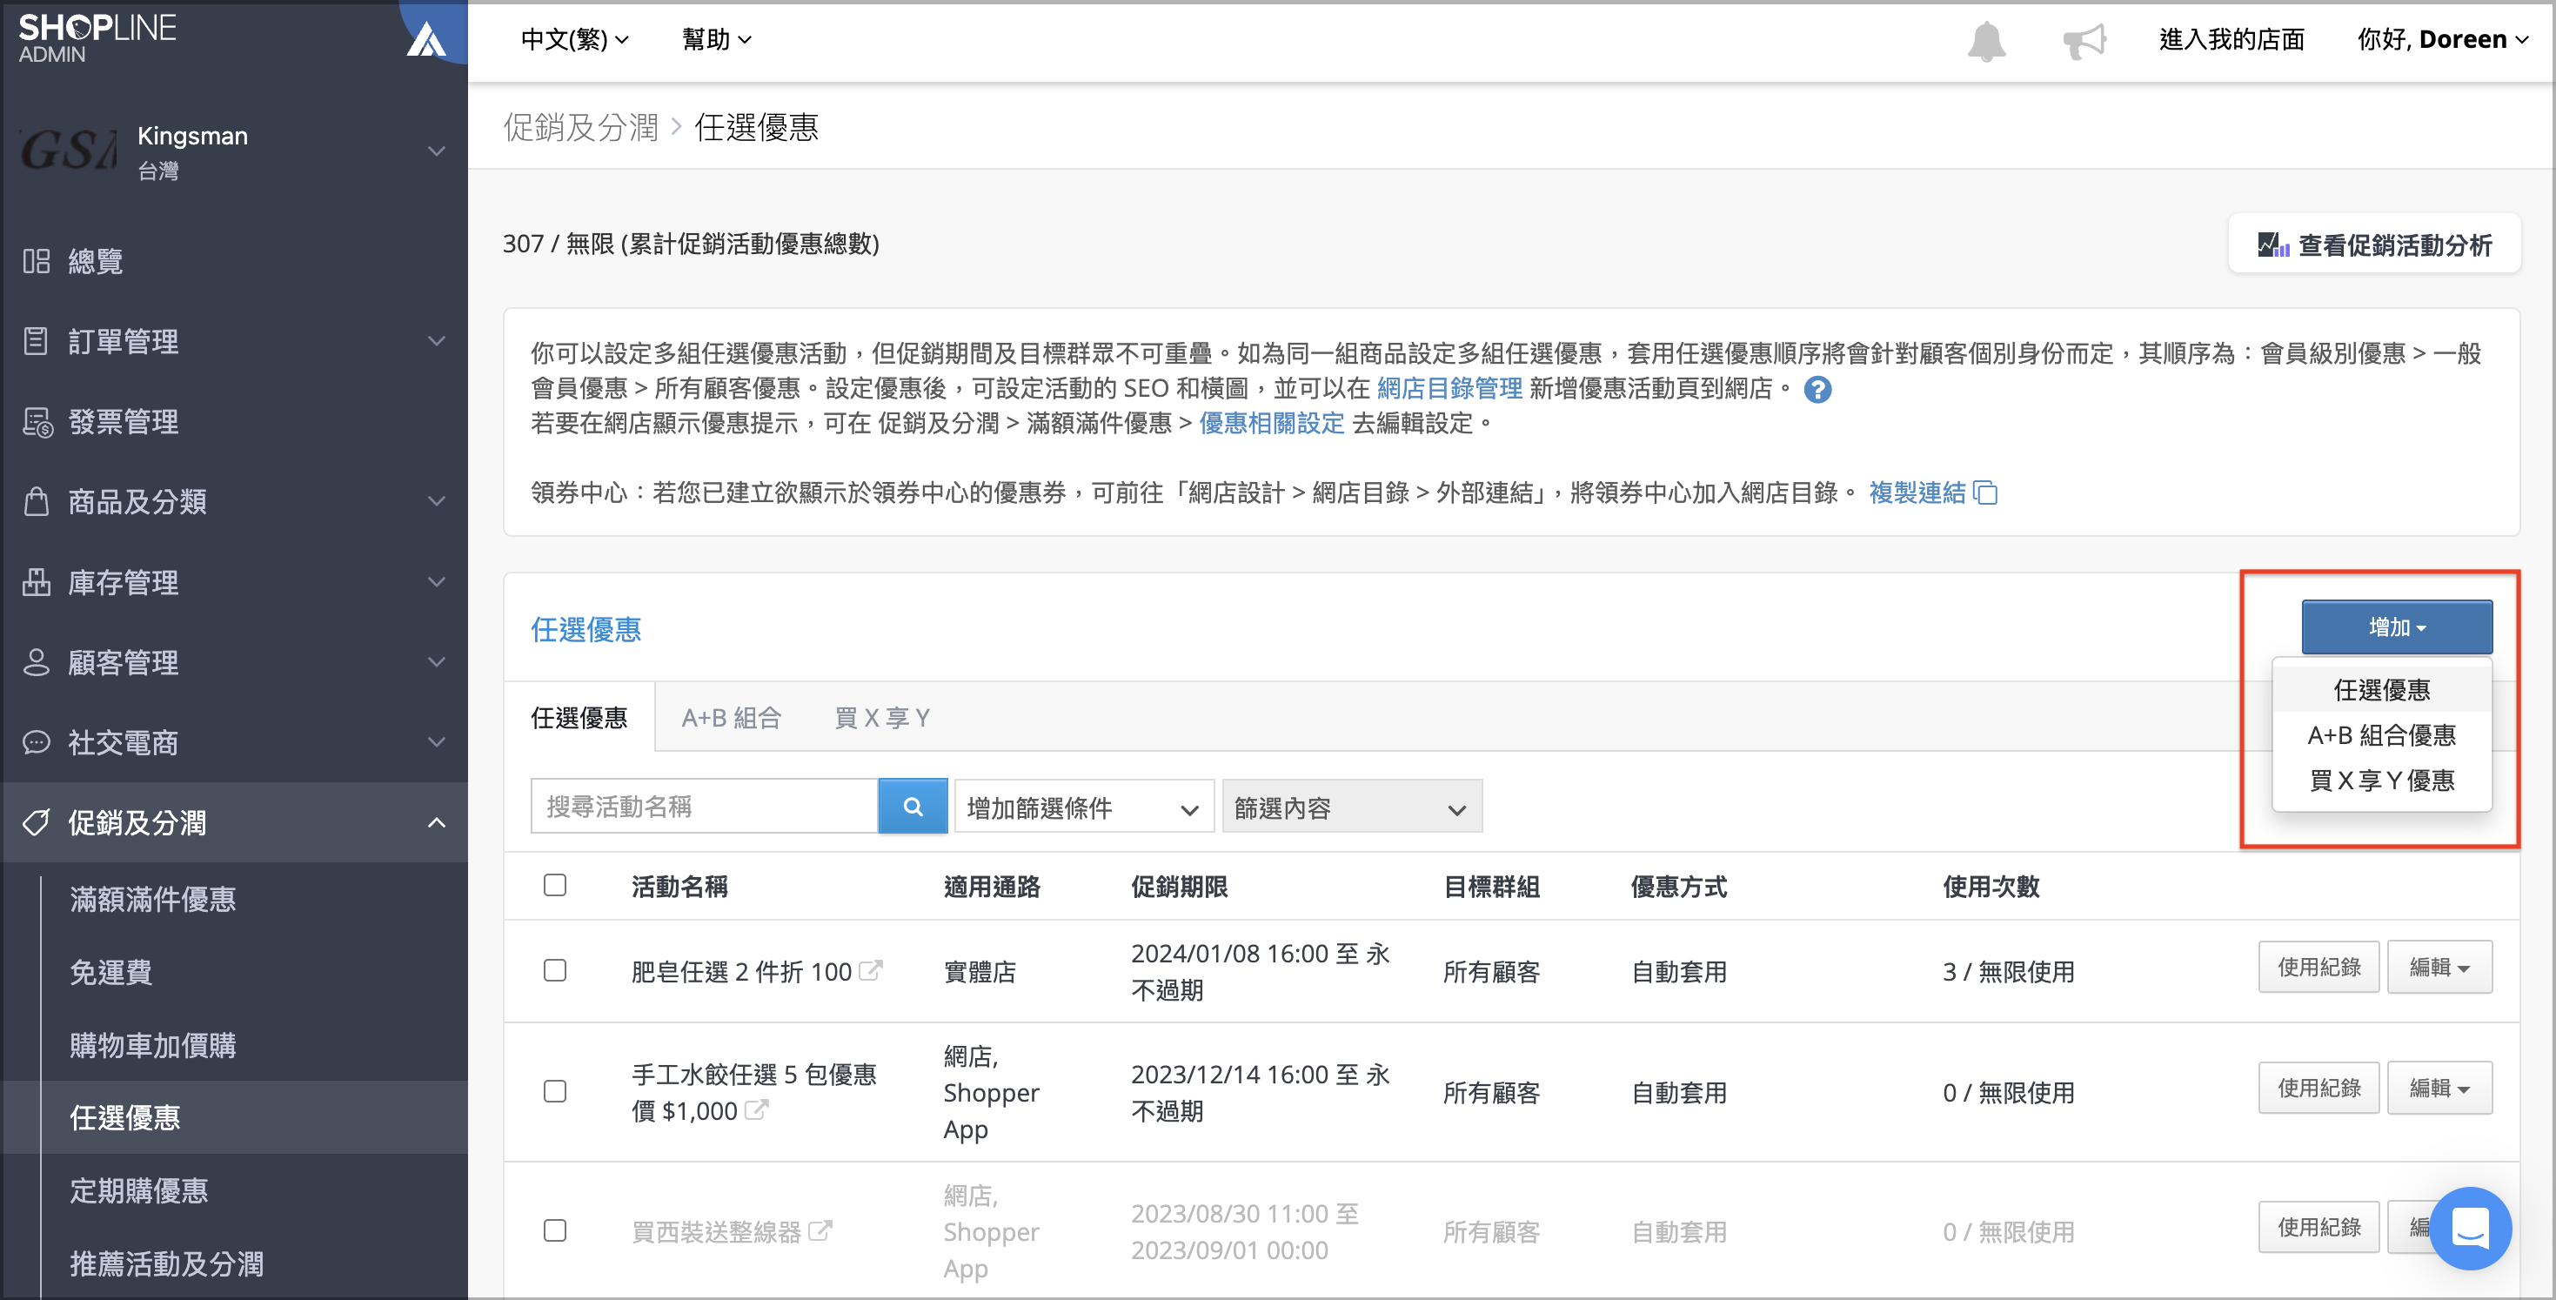Click the 網店目錄管理 link
Image resolution: width=2556 pixels, height=1300 pixels.
coord(1449,389)
